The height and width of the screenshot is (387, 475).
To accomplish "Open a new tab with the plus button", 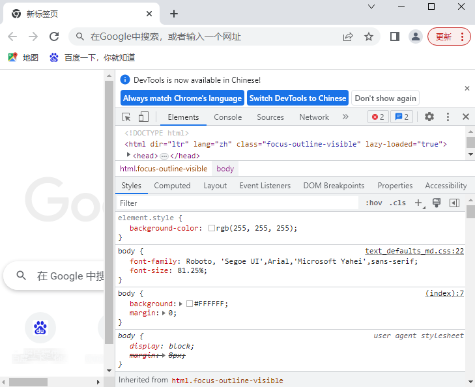I will pos(174,14).
